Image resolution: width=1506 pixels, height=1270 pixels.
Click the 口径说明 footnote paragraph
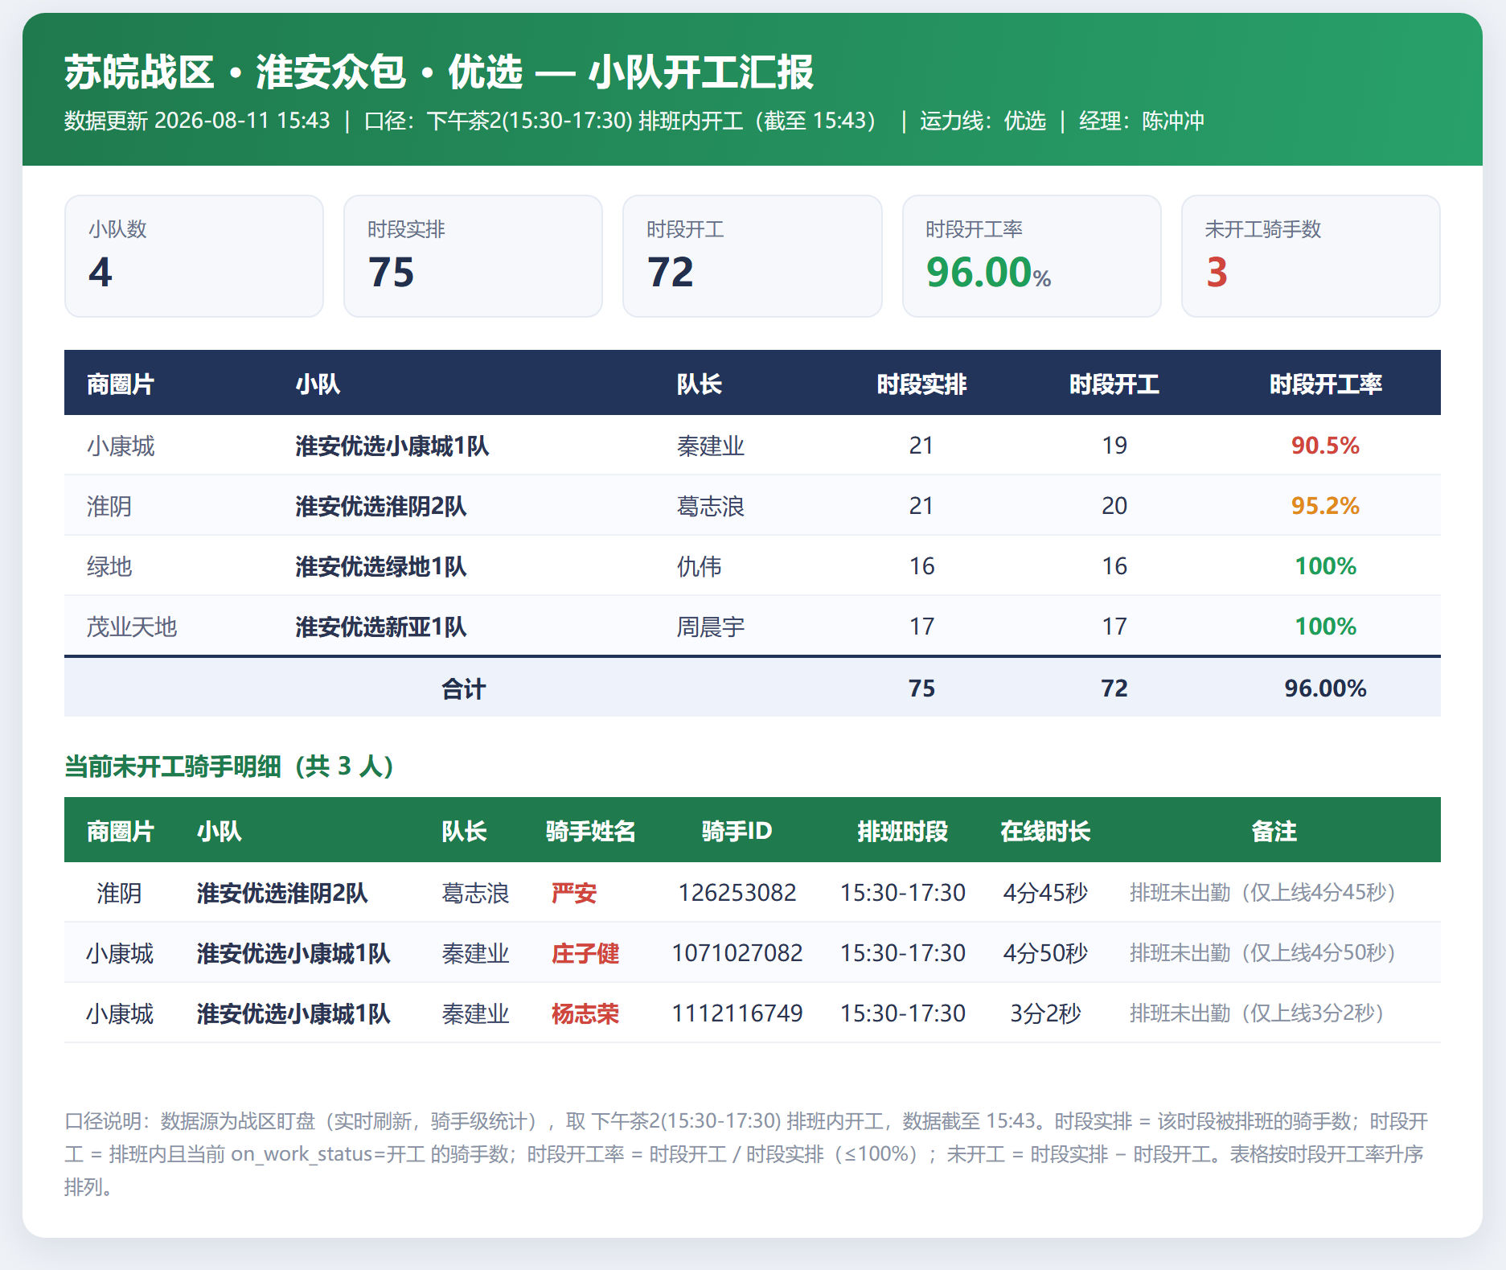(748, 1154)
